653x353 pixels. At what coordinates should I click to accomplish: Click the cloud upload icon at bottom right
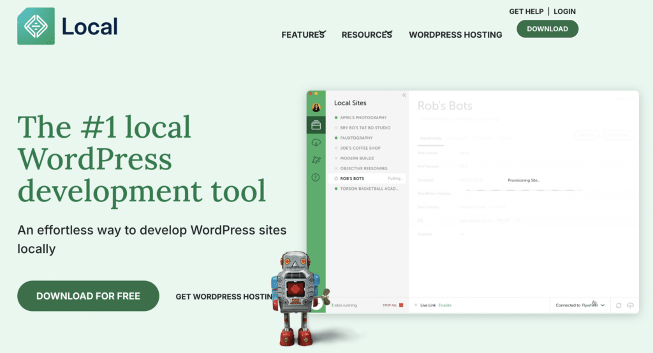630,306
